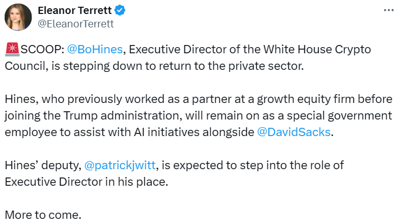Click the "More to come." line
Screen dimensions: 401x223
[43, 214]
